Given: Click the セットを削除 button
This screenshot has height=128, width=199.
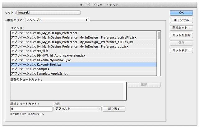Looking at the screenshot, I should click(x=181, y=35).
